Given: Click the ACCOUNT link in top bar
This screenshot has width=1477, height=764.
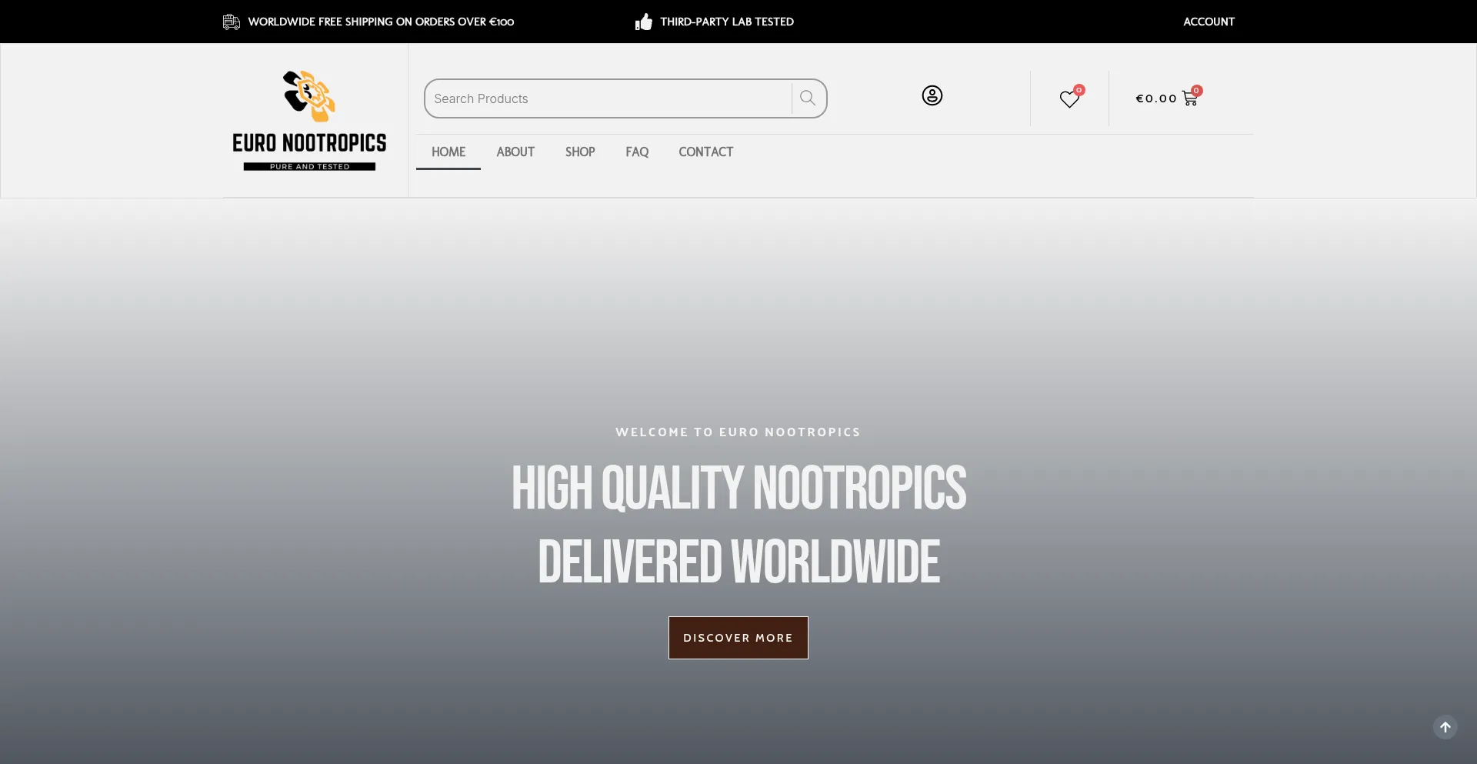Looking at the screenshot, I should 1209,22.
